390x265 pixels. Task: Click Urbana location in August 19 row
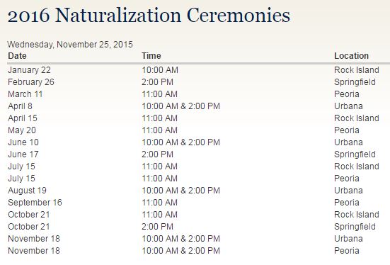[x=348, y=191]
